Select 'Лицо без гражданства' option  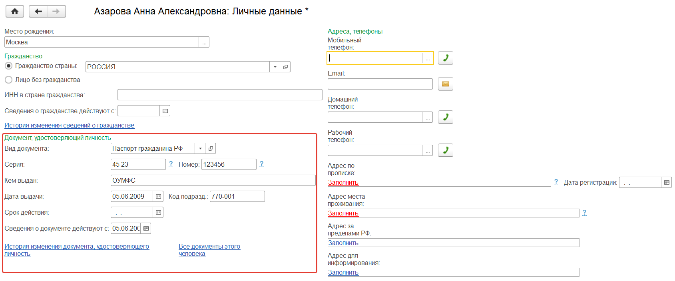pos(8,80)
